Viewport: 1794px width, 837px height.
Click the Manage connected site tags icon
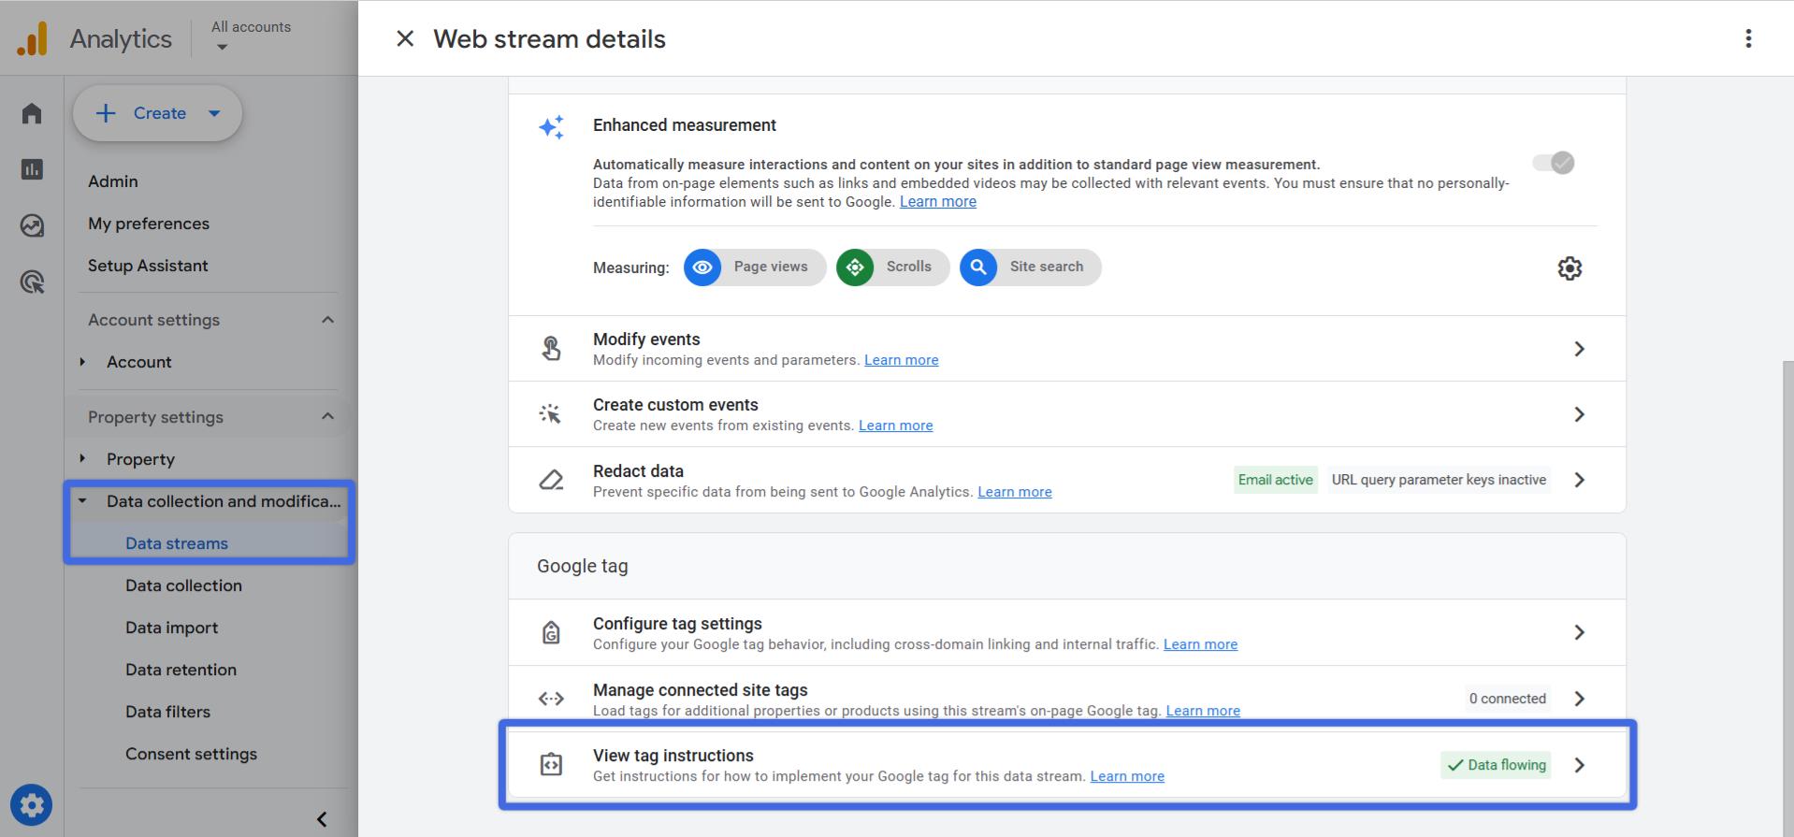[551, 699]
